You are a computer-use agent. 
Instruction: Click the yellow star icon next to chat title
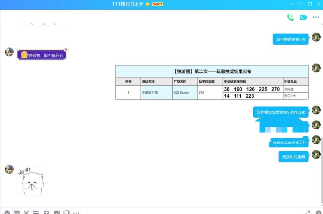147,4
